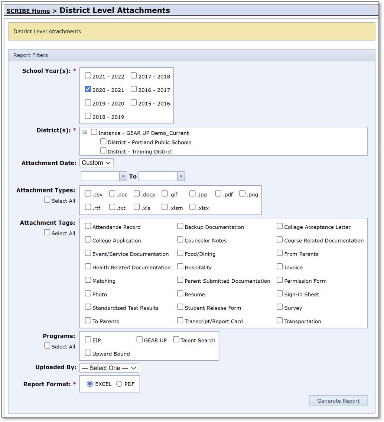Screen dimensions: 384x422
Task: Check the Photo tag
Action: (x=88, y=293)
